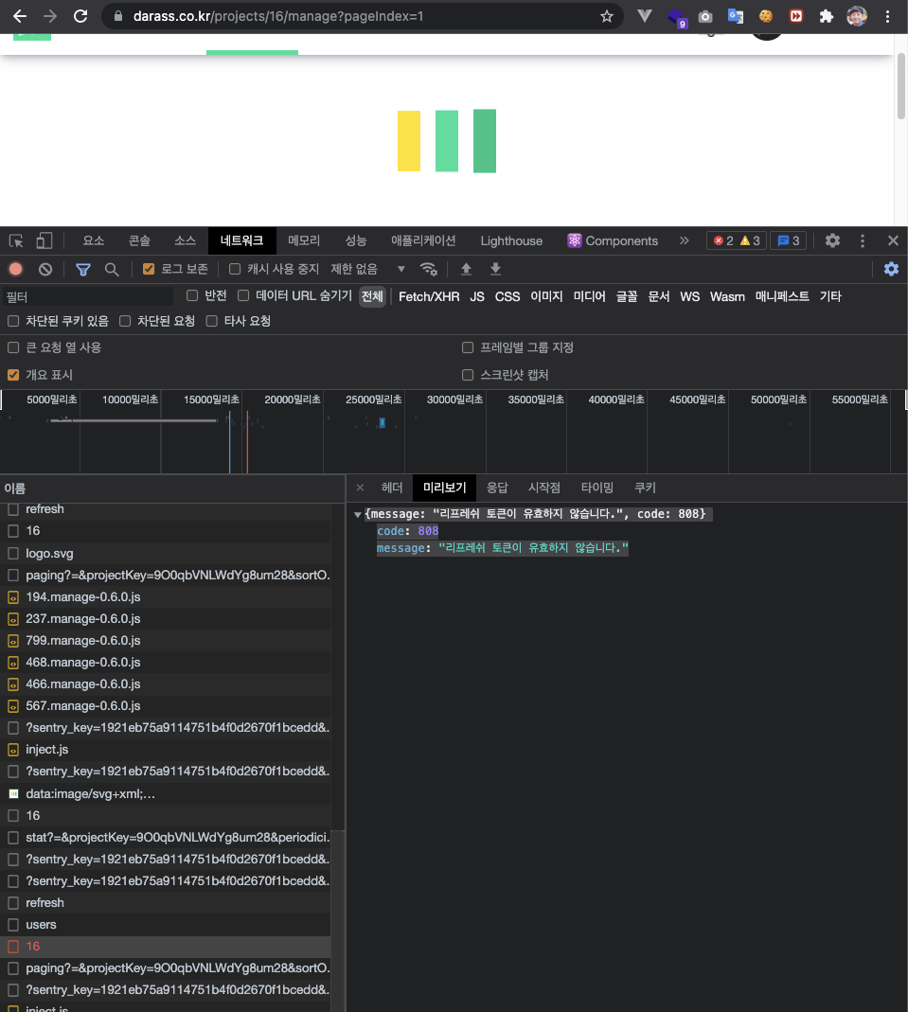Check 차단된 쿠키 있음 checkbox

[x=13, y=321]
